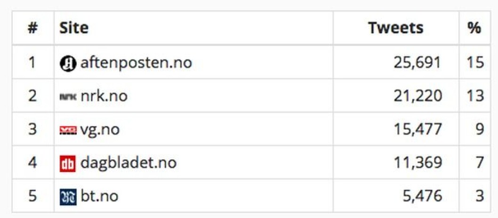Sort by the Tweets column header
498x218 pixels.
pyautogui.click(x=396, y=28)
